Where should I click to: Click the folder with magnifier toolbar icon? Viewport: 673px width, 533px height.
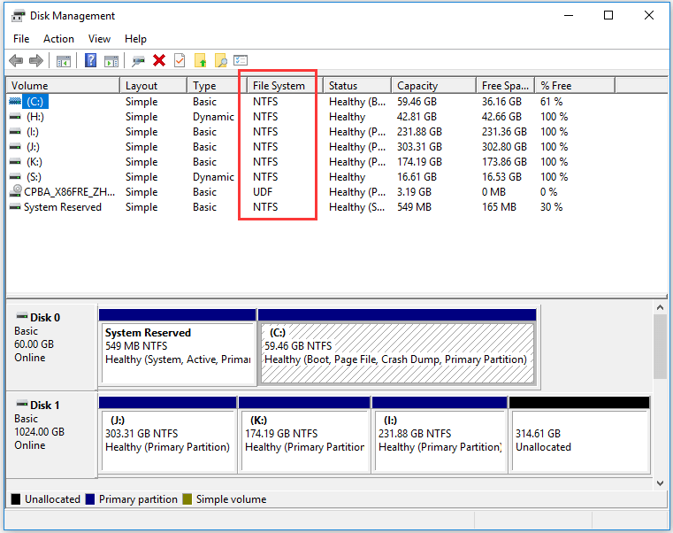point(221,60)
